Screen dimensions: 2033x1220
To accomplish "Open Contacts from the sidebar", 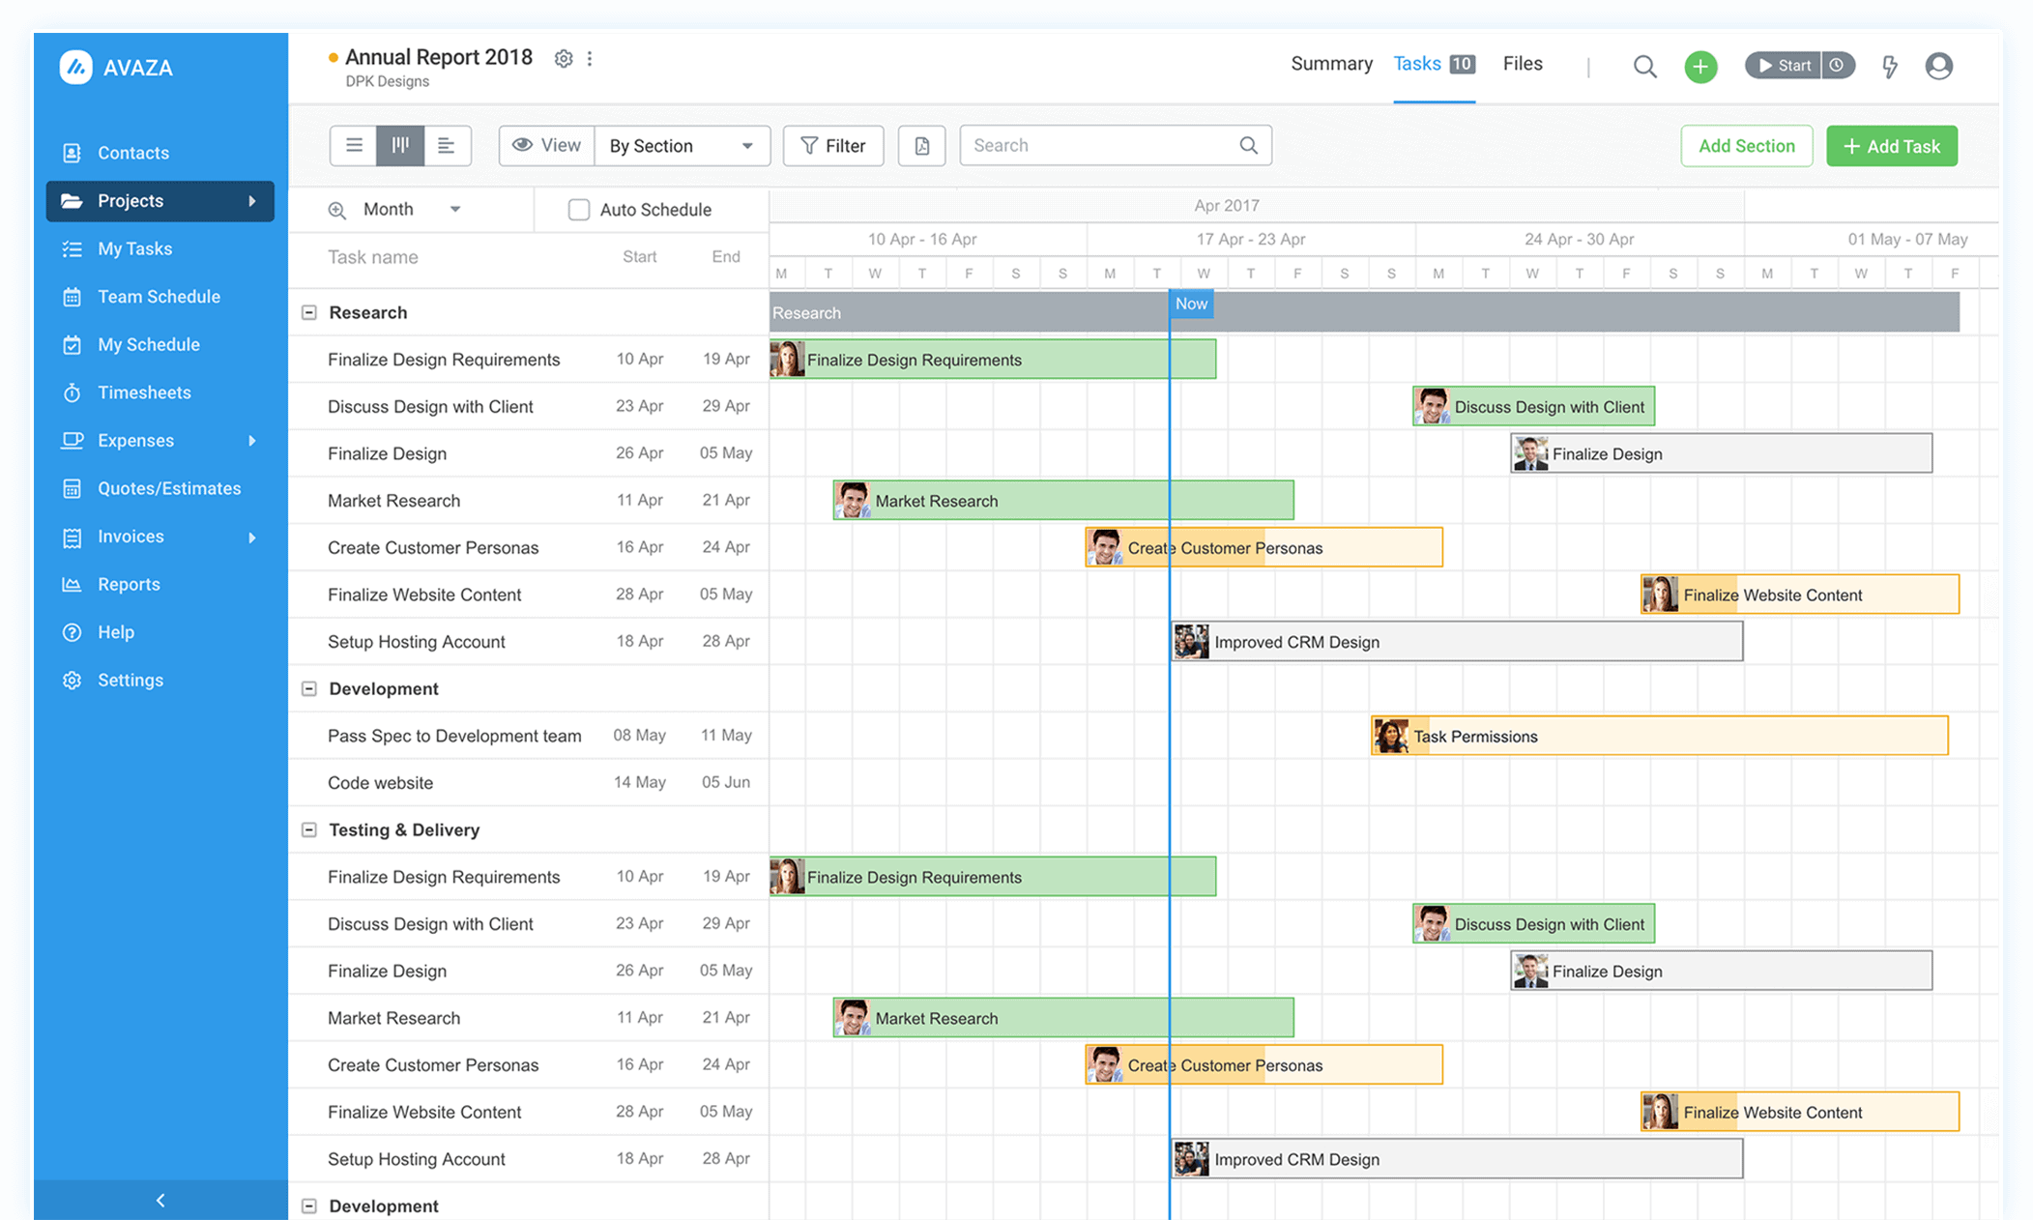I will [132, 152].
